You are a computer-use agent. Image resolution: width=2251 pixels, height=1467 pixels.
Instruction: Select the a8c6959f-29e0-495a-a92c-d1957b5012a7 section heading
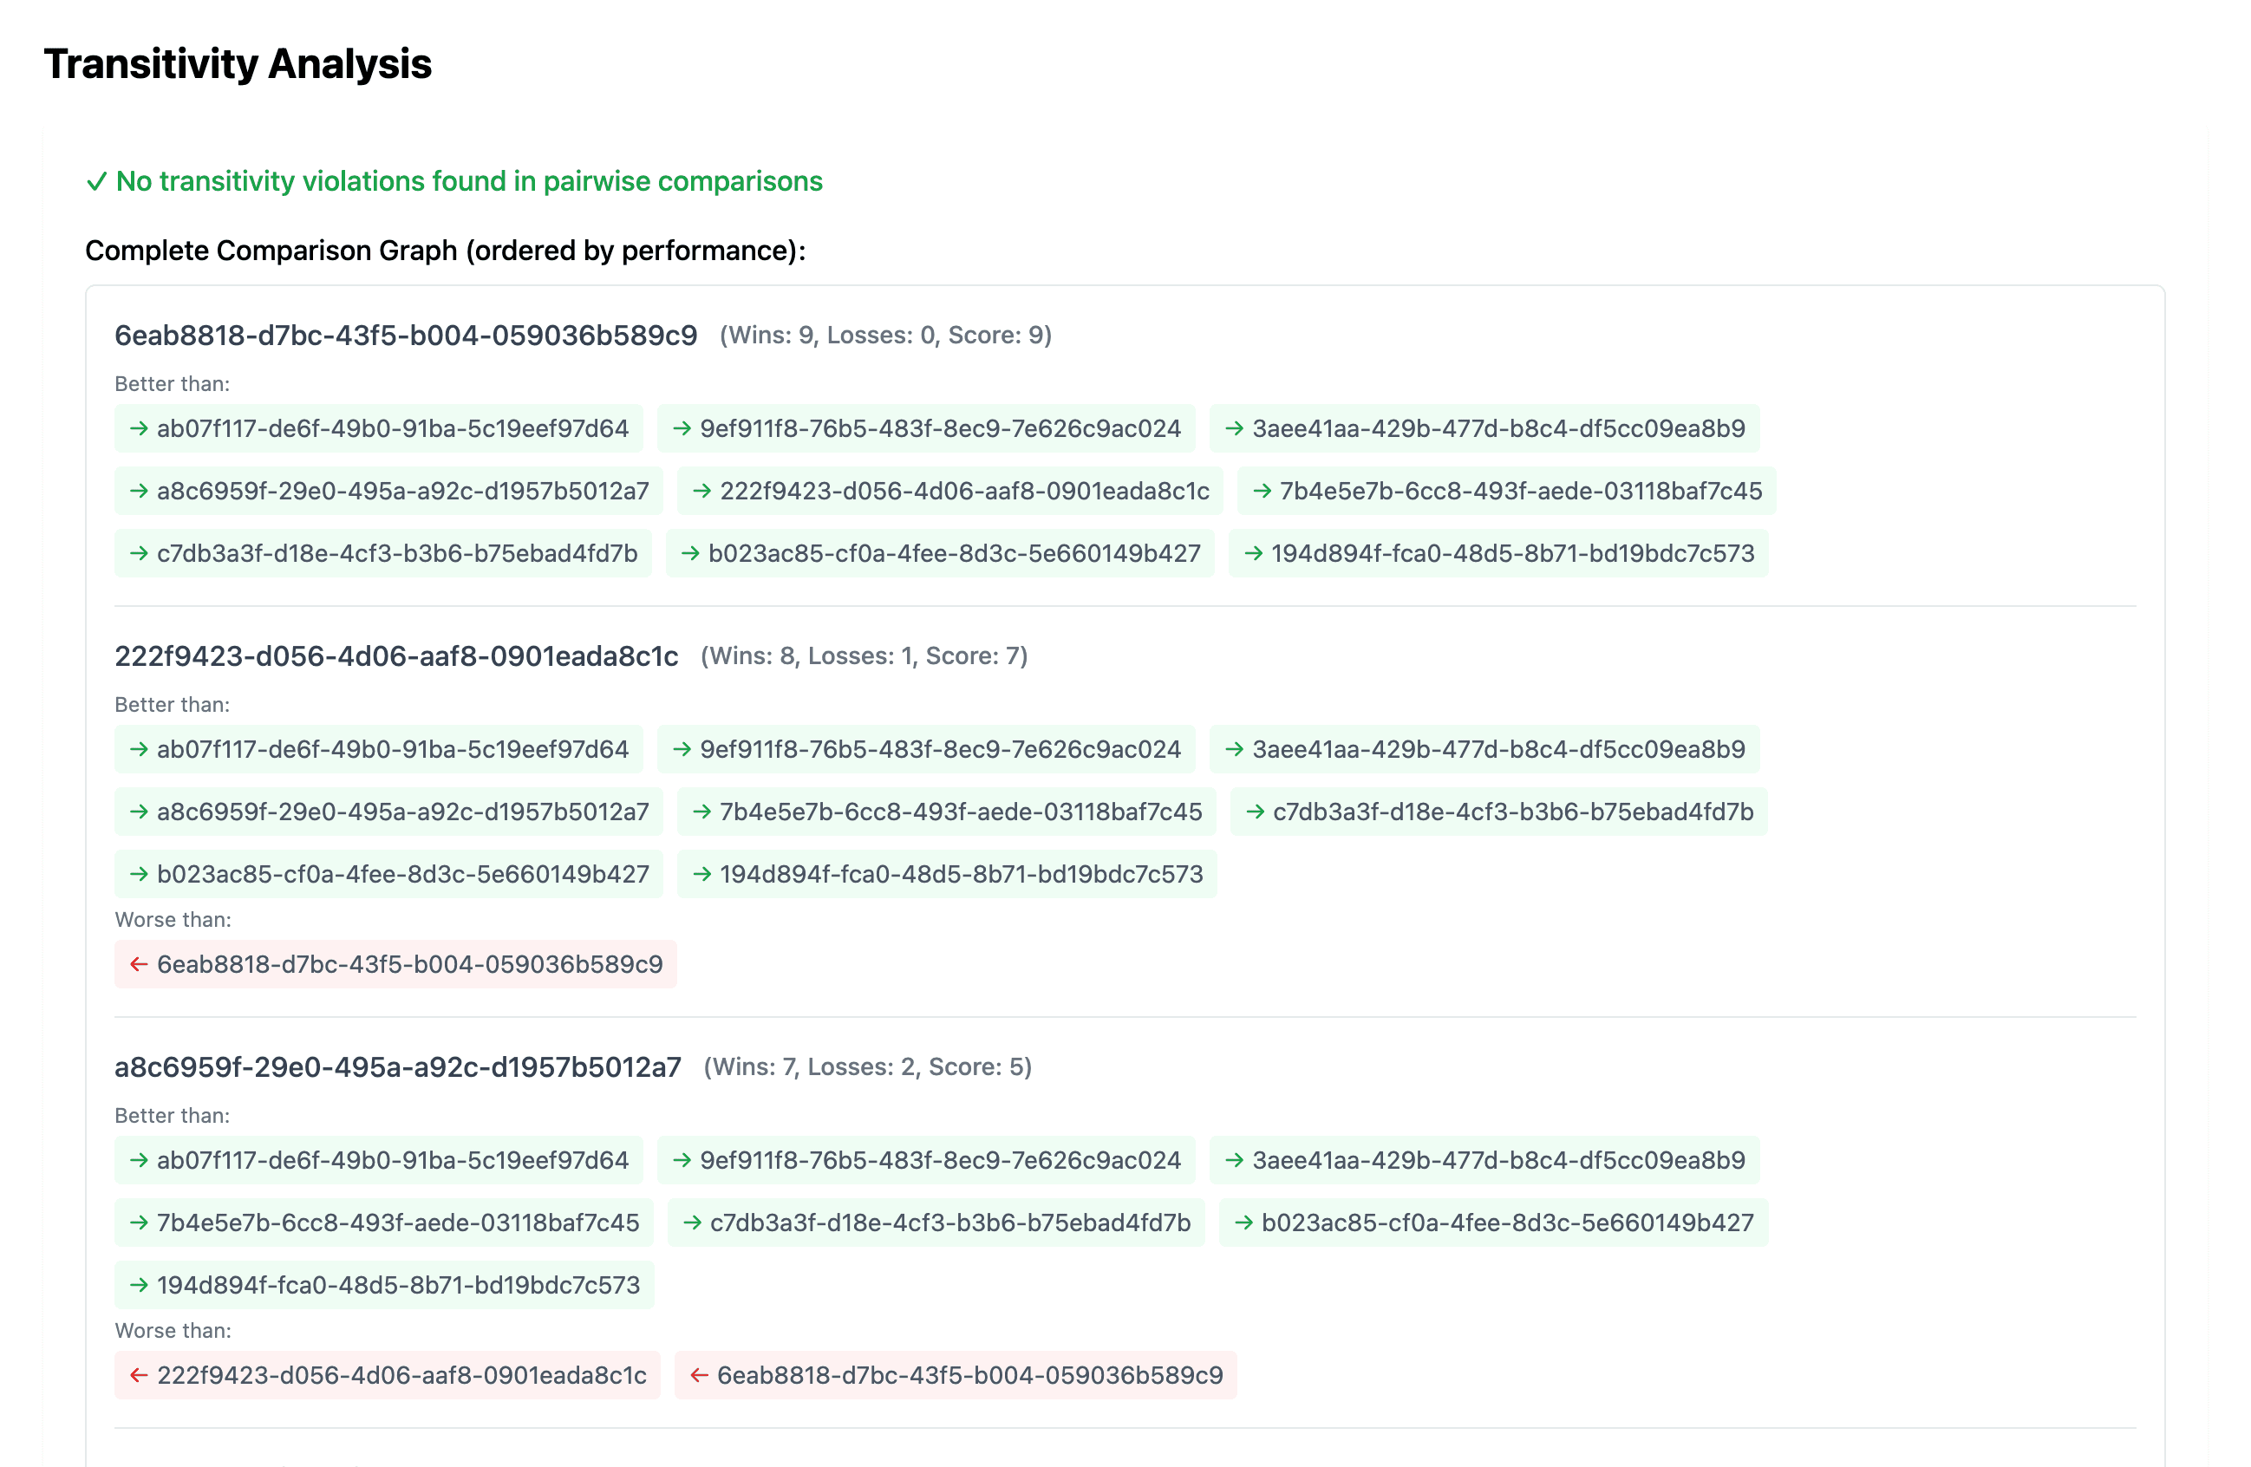tap(398, 1067)
